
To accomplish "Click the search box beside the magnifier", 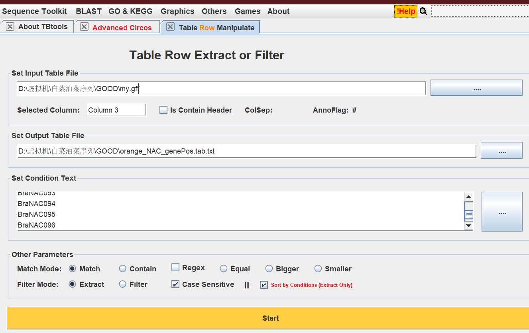I will coord(480,11).
